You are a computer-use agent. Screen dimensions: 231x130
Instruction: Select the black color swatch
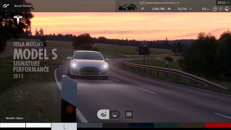point(115,125)
